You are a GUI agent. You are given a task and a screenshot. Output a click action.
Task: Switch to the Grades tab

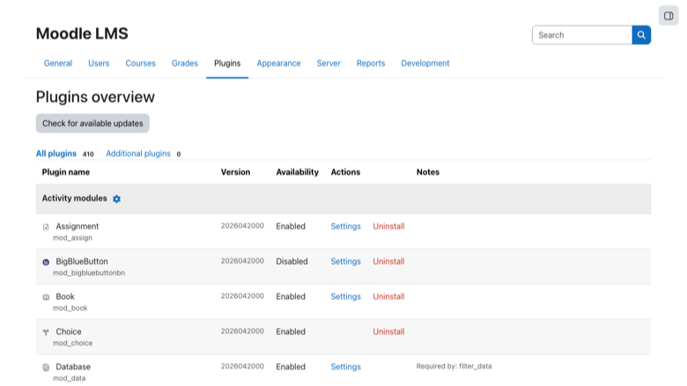tap(184, 63)
